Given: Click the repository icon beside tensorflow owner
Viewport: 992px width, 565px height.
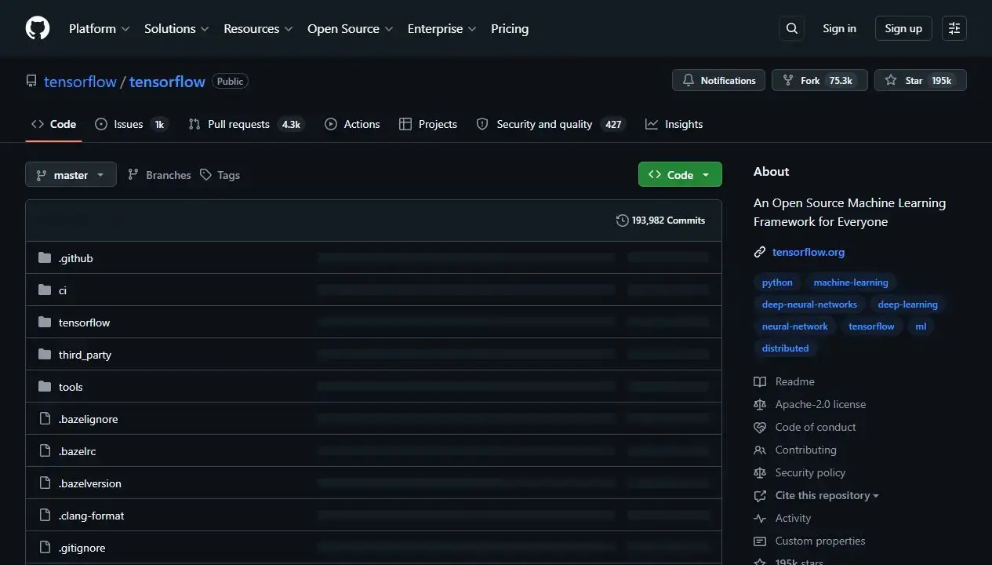Looking at the screenshot, I should [31, 81].
